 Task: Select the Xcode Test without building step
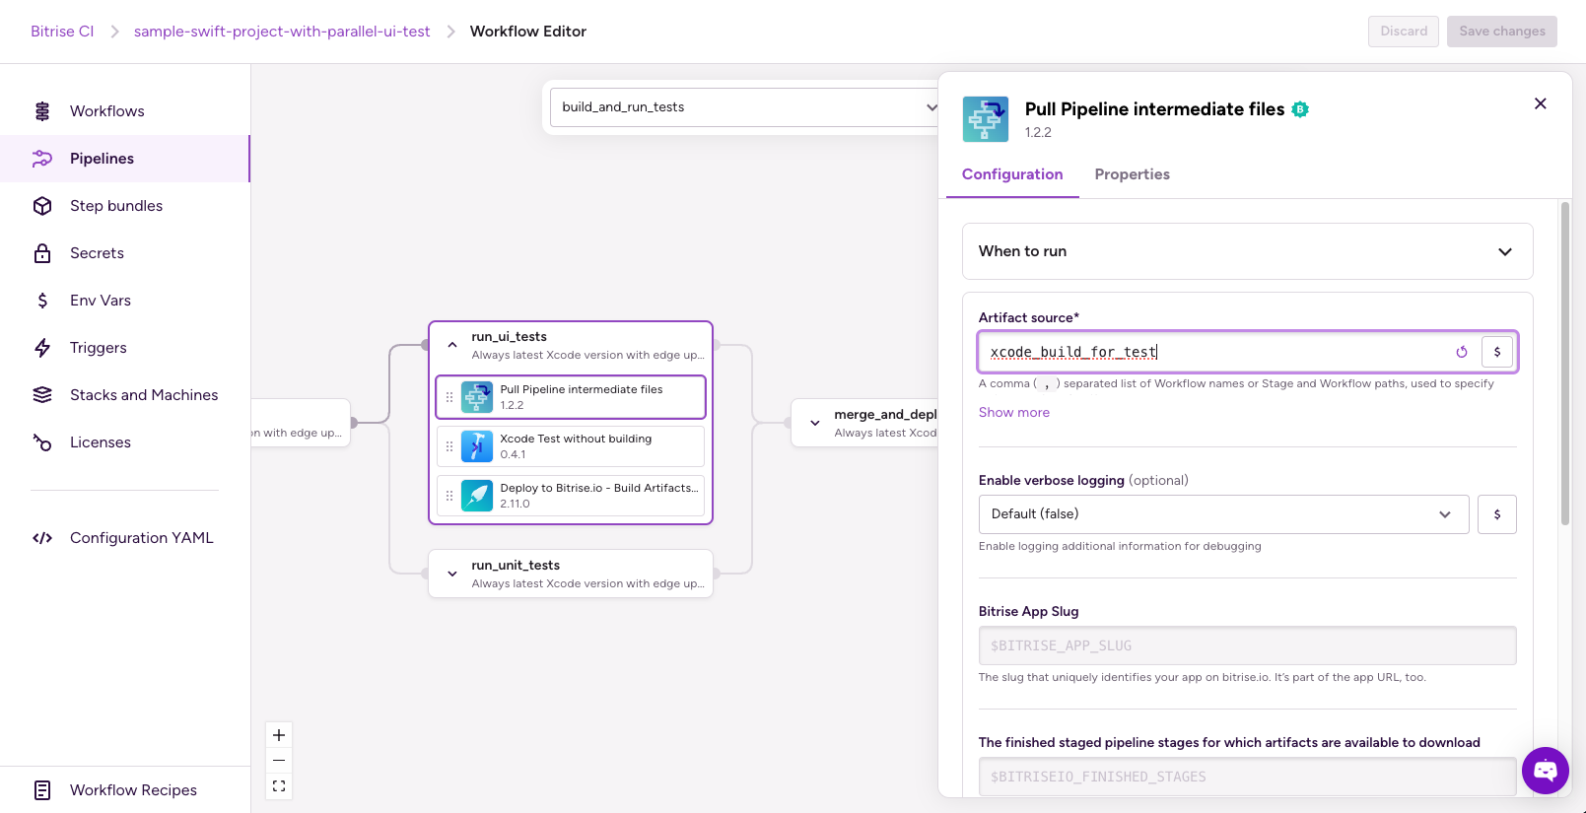(x=571, y=446)
